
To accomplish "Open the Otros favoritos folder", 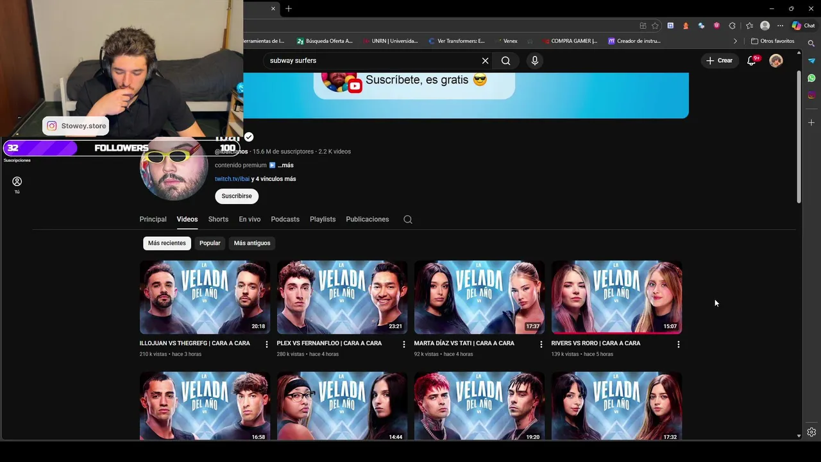I will coord(772,41).
